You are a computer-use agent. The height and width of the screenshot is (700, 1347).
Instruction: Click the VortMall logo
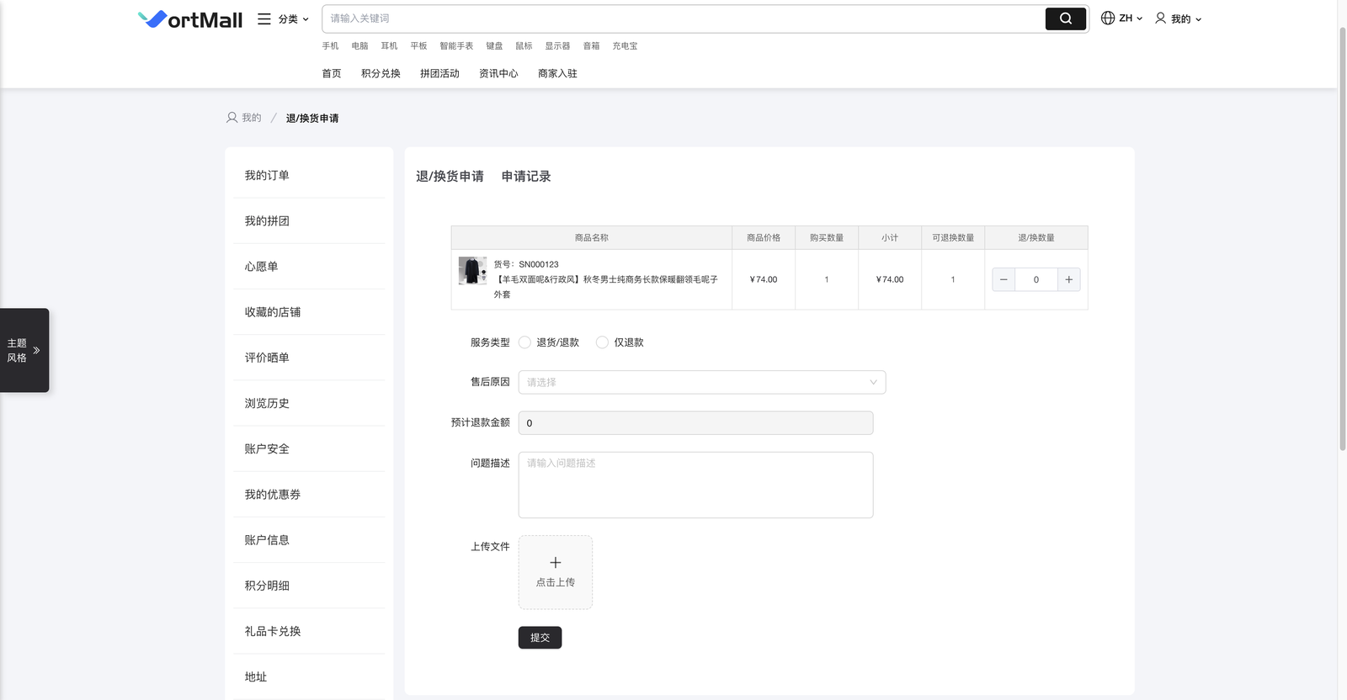click(190, 19)
